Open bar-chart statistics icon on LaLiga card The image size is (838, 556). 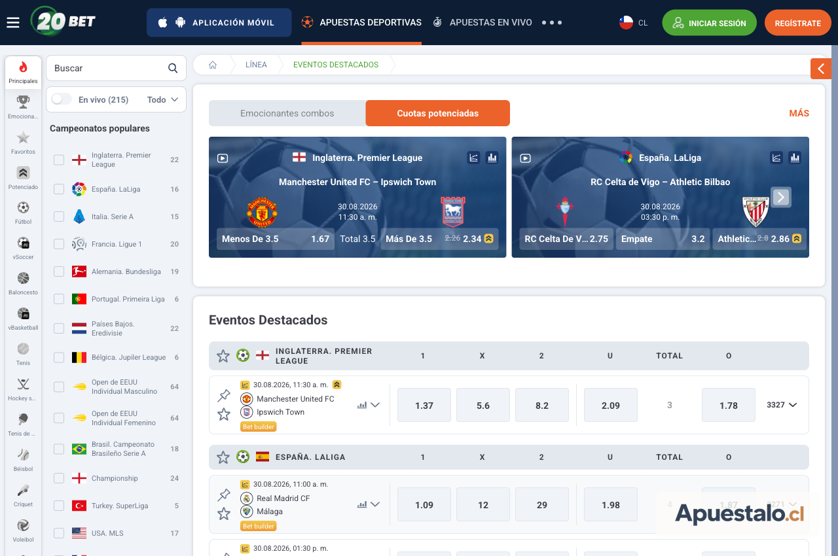coord(795,158)
